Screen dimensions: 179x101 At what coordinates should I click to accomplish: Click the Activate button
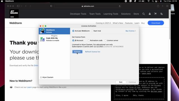77,52
